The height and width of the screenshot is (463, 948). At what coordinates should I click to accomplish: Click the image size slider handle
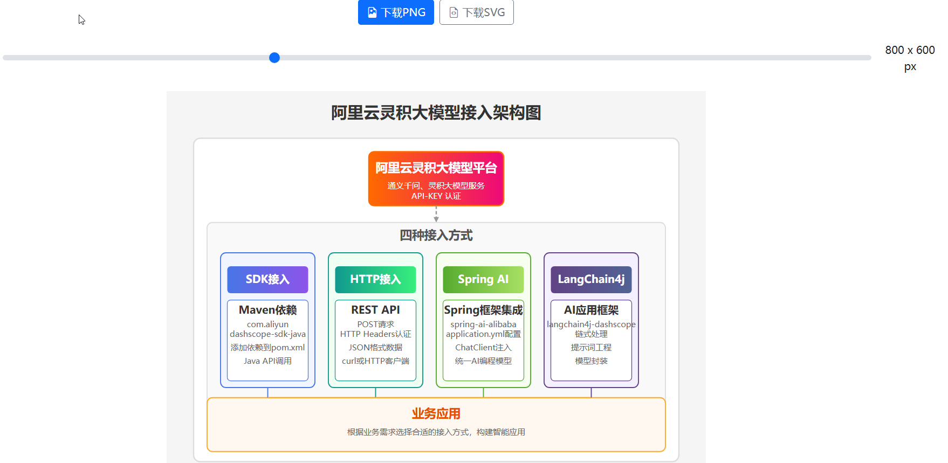[274, 58]
